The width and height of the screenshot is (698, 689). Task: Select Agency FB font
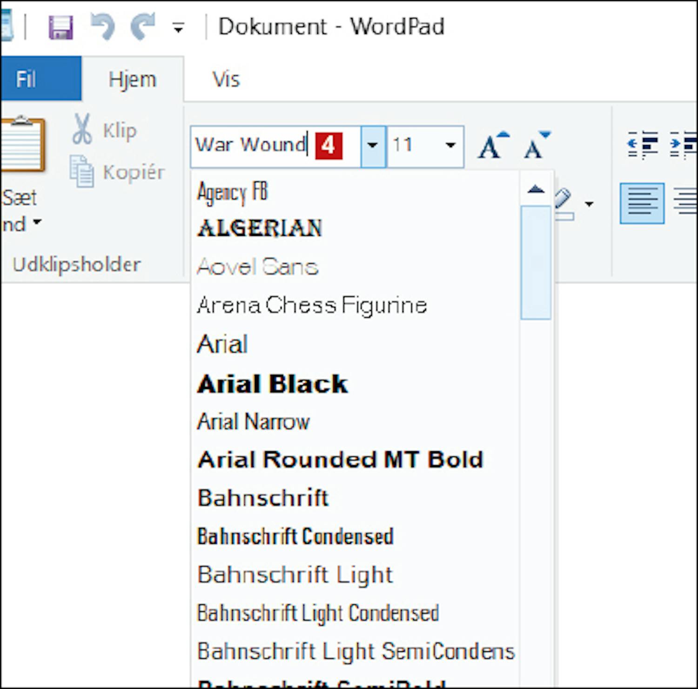[355, 192]
